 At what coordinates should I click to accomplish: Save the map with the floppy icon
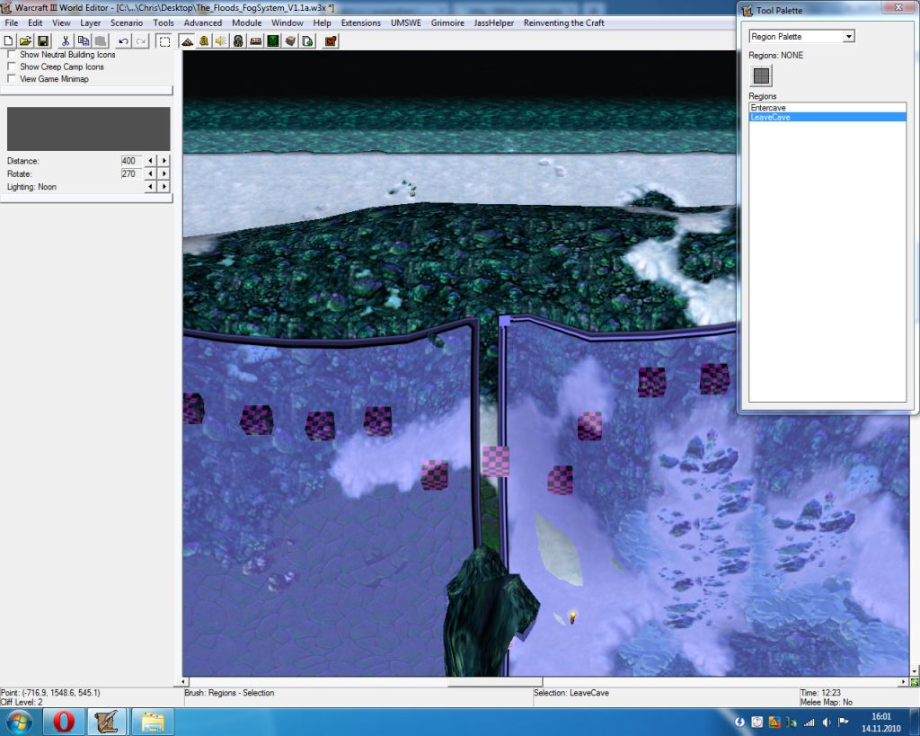pos(43,41)
